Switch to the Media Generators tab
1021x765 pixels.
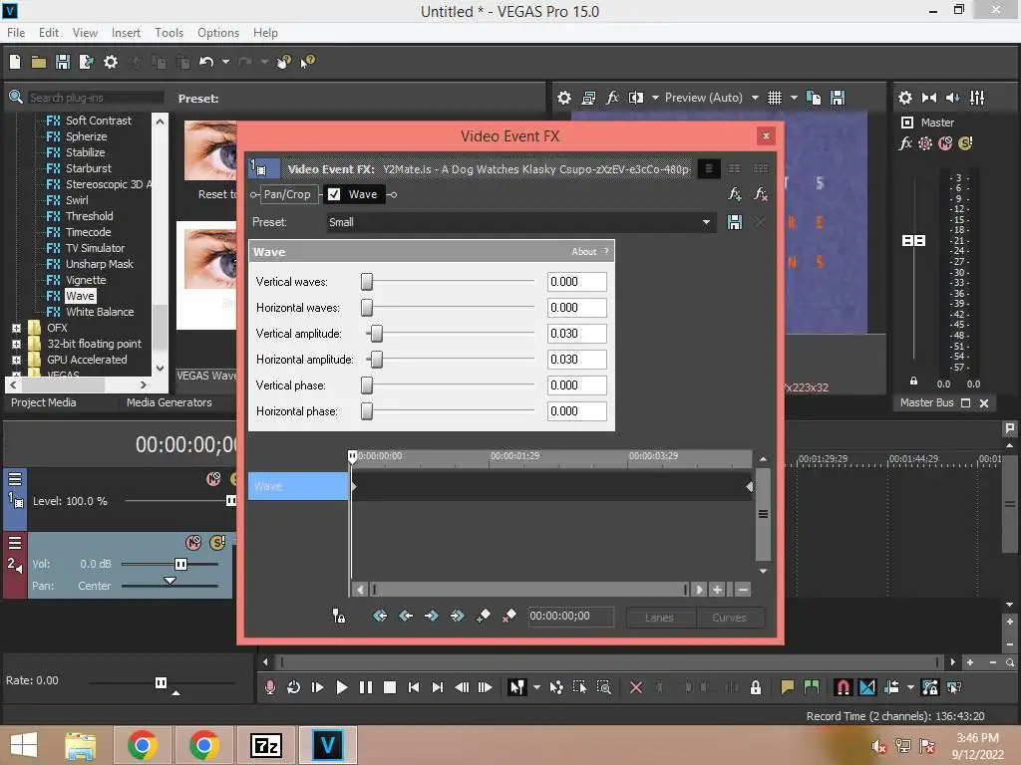click(x=169, y=402)
